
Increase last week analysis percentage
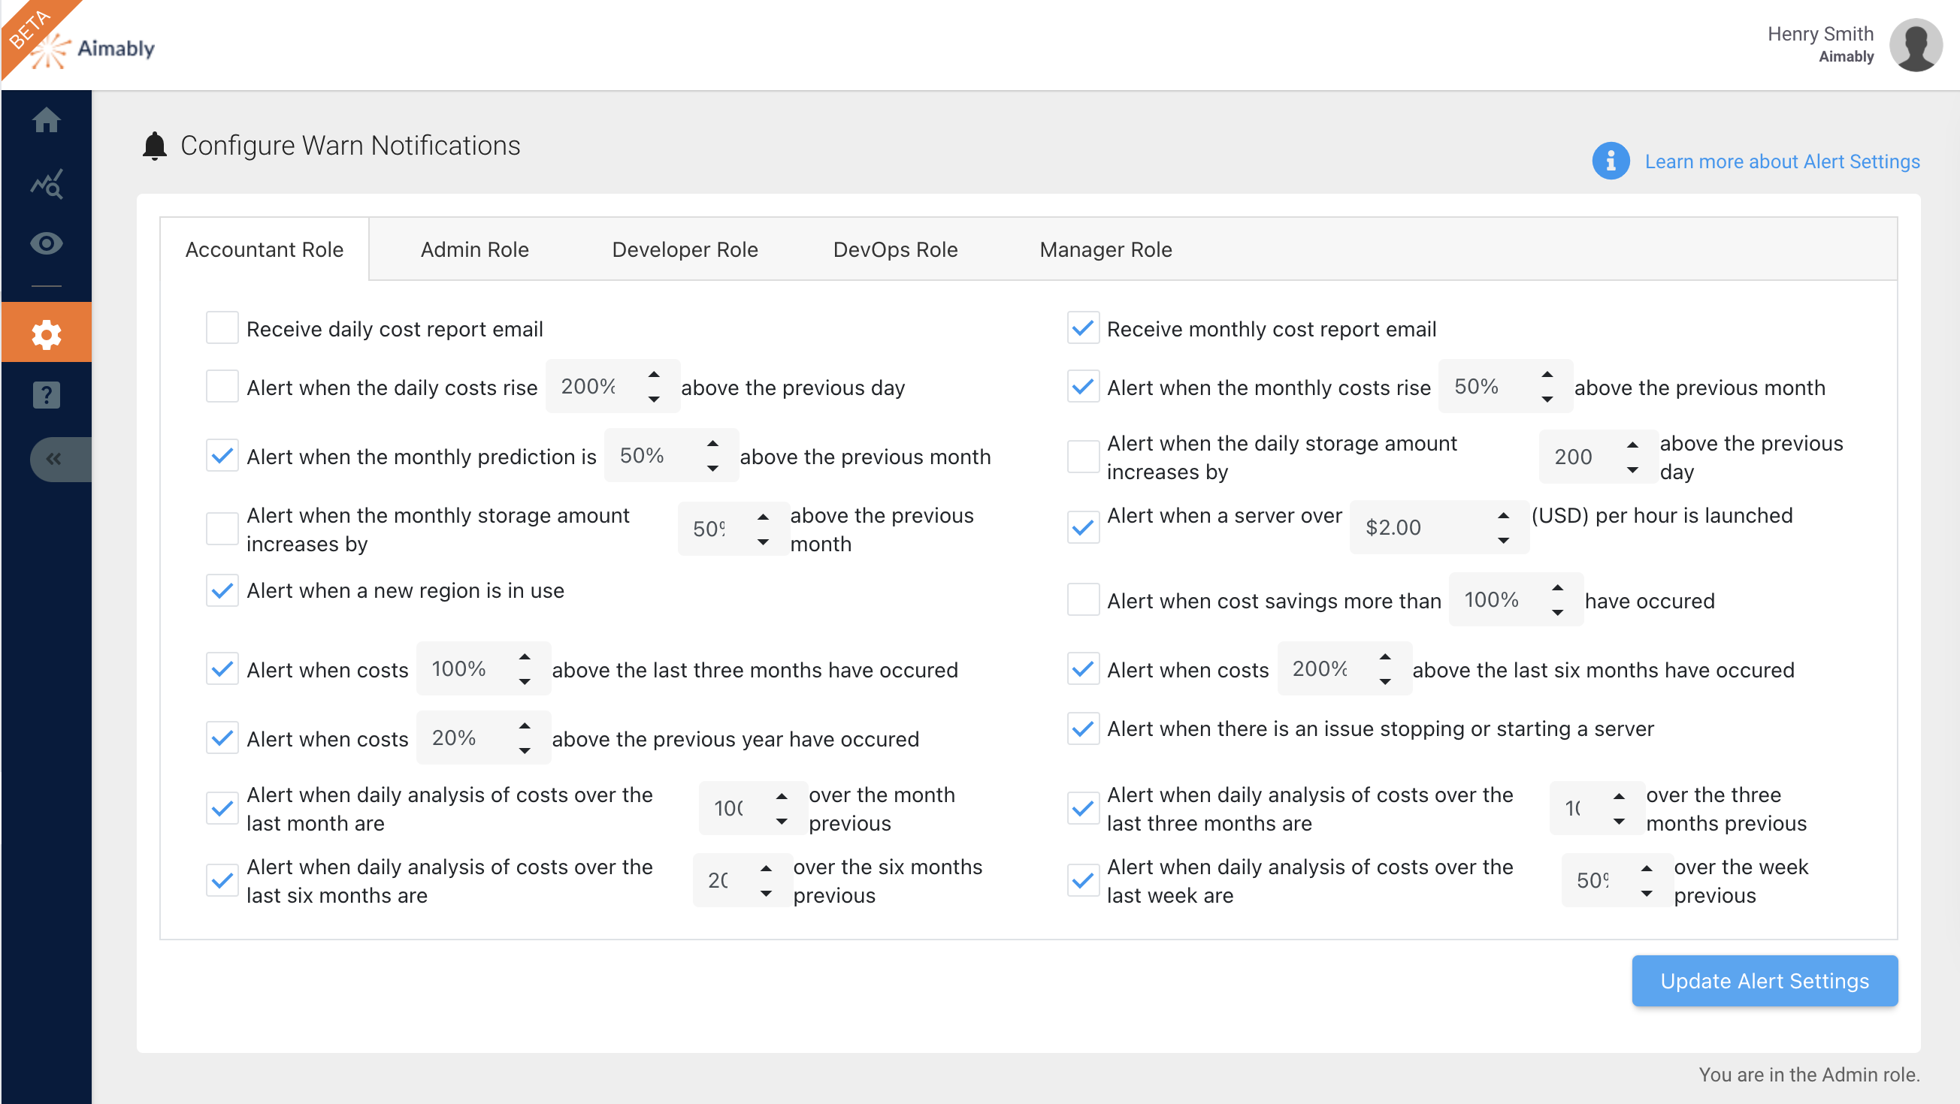[x=1646, y=868]
